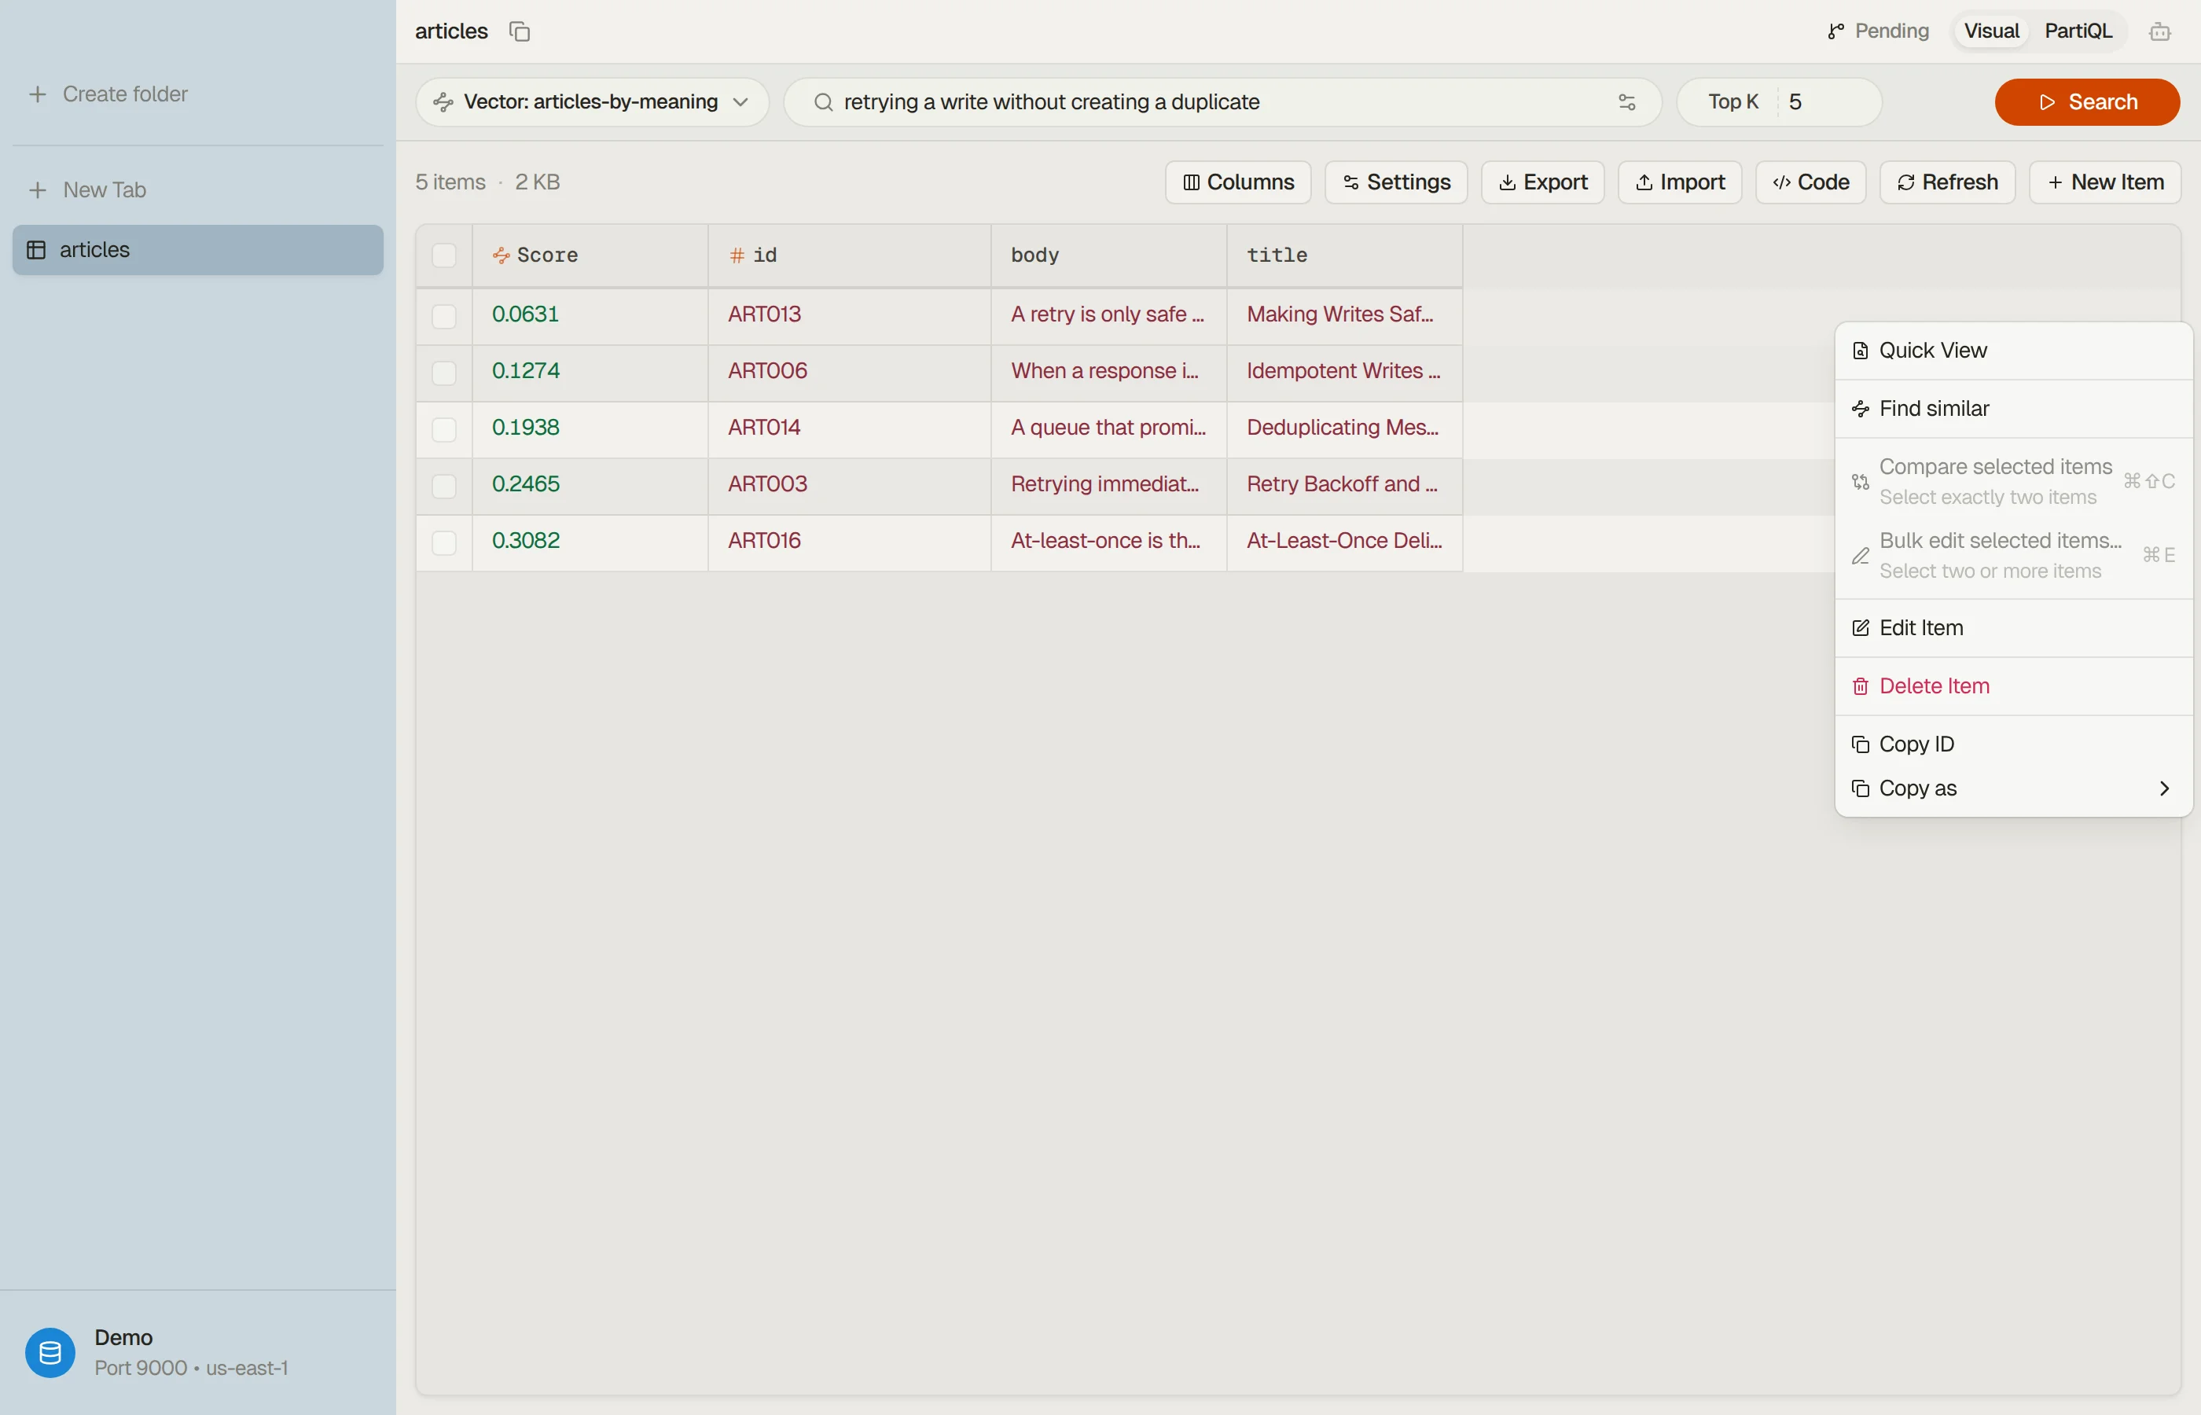
Task: Click the body cell 'Retrying immediat...'
Action: [x=1108, y=484]
